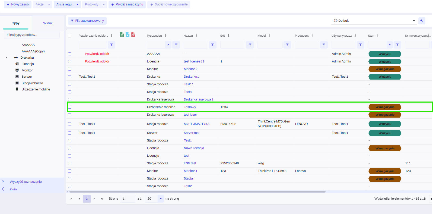Click the green Excel export icon
This screenshot has height=214, width=433.
(x=122, y=34)
